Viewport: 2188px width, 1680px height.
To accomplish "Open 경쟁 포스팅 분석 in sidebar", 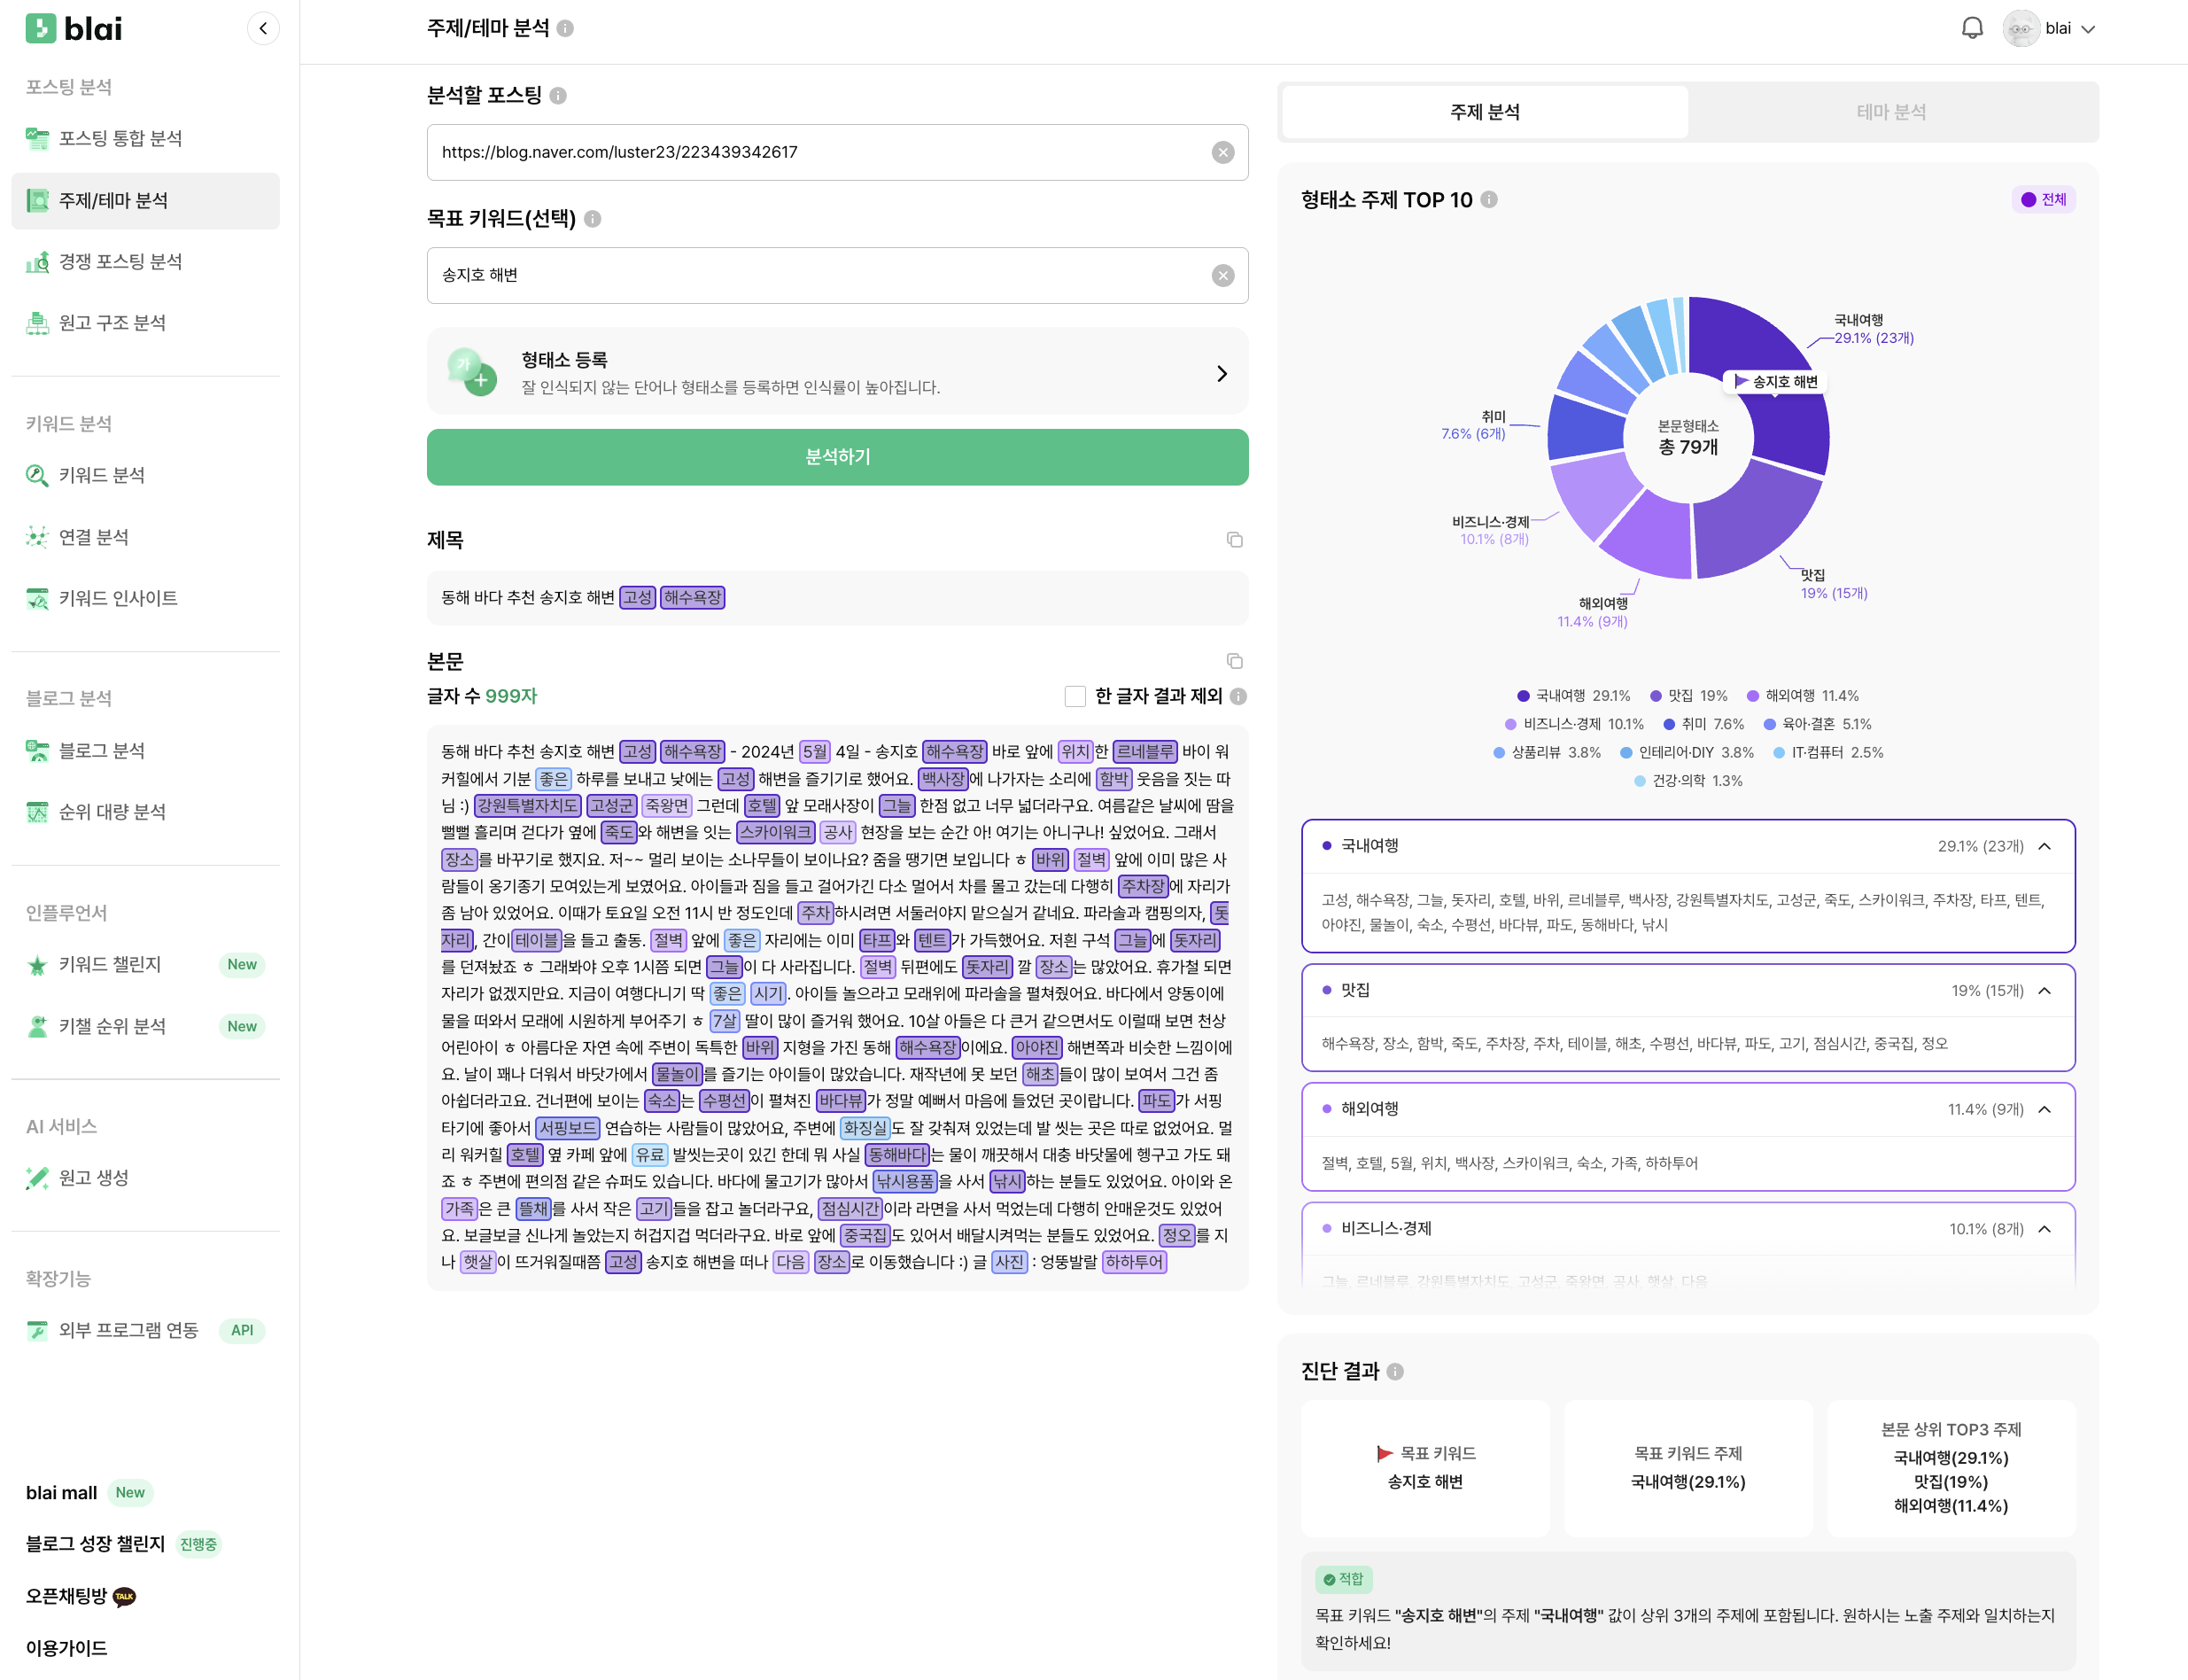I will click(x=120, y=262).
